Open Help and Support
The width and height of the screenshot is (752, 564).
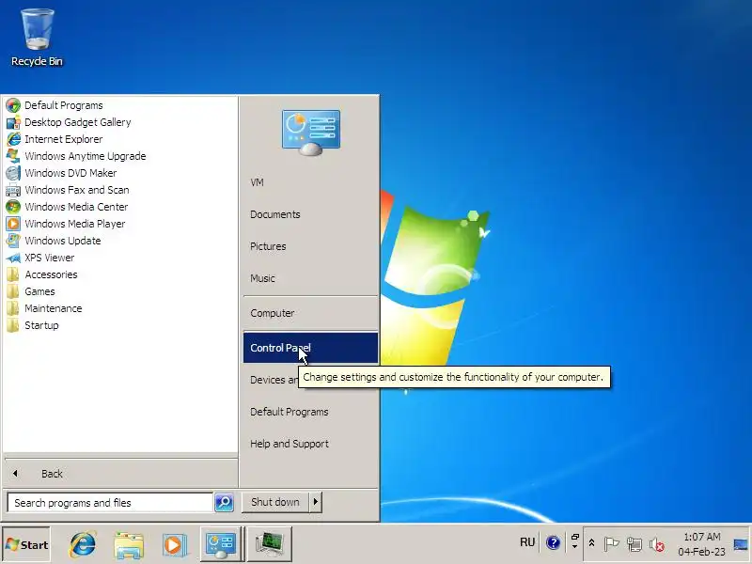point(310,444)
